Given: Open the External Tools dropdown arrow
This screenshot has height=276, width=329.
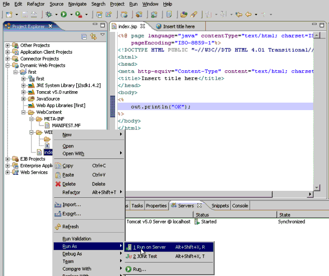Looking at the screenshot, I should [86, 14].
